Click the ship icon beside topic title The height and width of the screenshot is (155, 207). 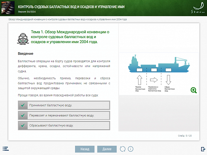(x=23, y=39)
